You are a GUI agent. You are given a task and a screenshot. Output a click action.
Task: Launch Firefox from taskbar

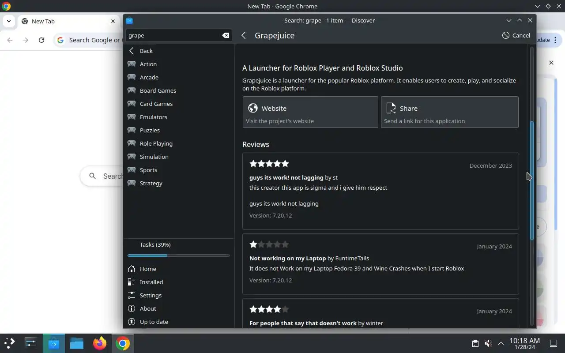pos(100,343)
